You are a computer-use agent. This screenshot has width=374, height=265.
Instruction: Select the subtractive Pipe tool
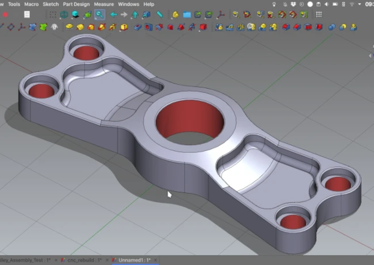click(181, 27)
